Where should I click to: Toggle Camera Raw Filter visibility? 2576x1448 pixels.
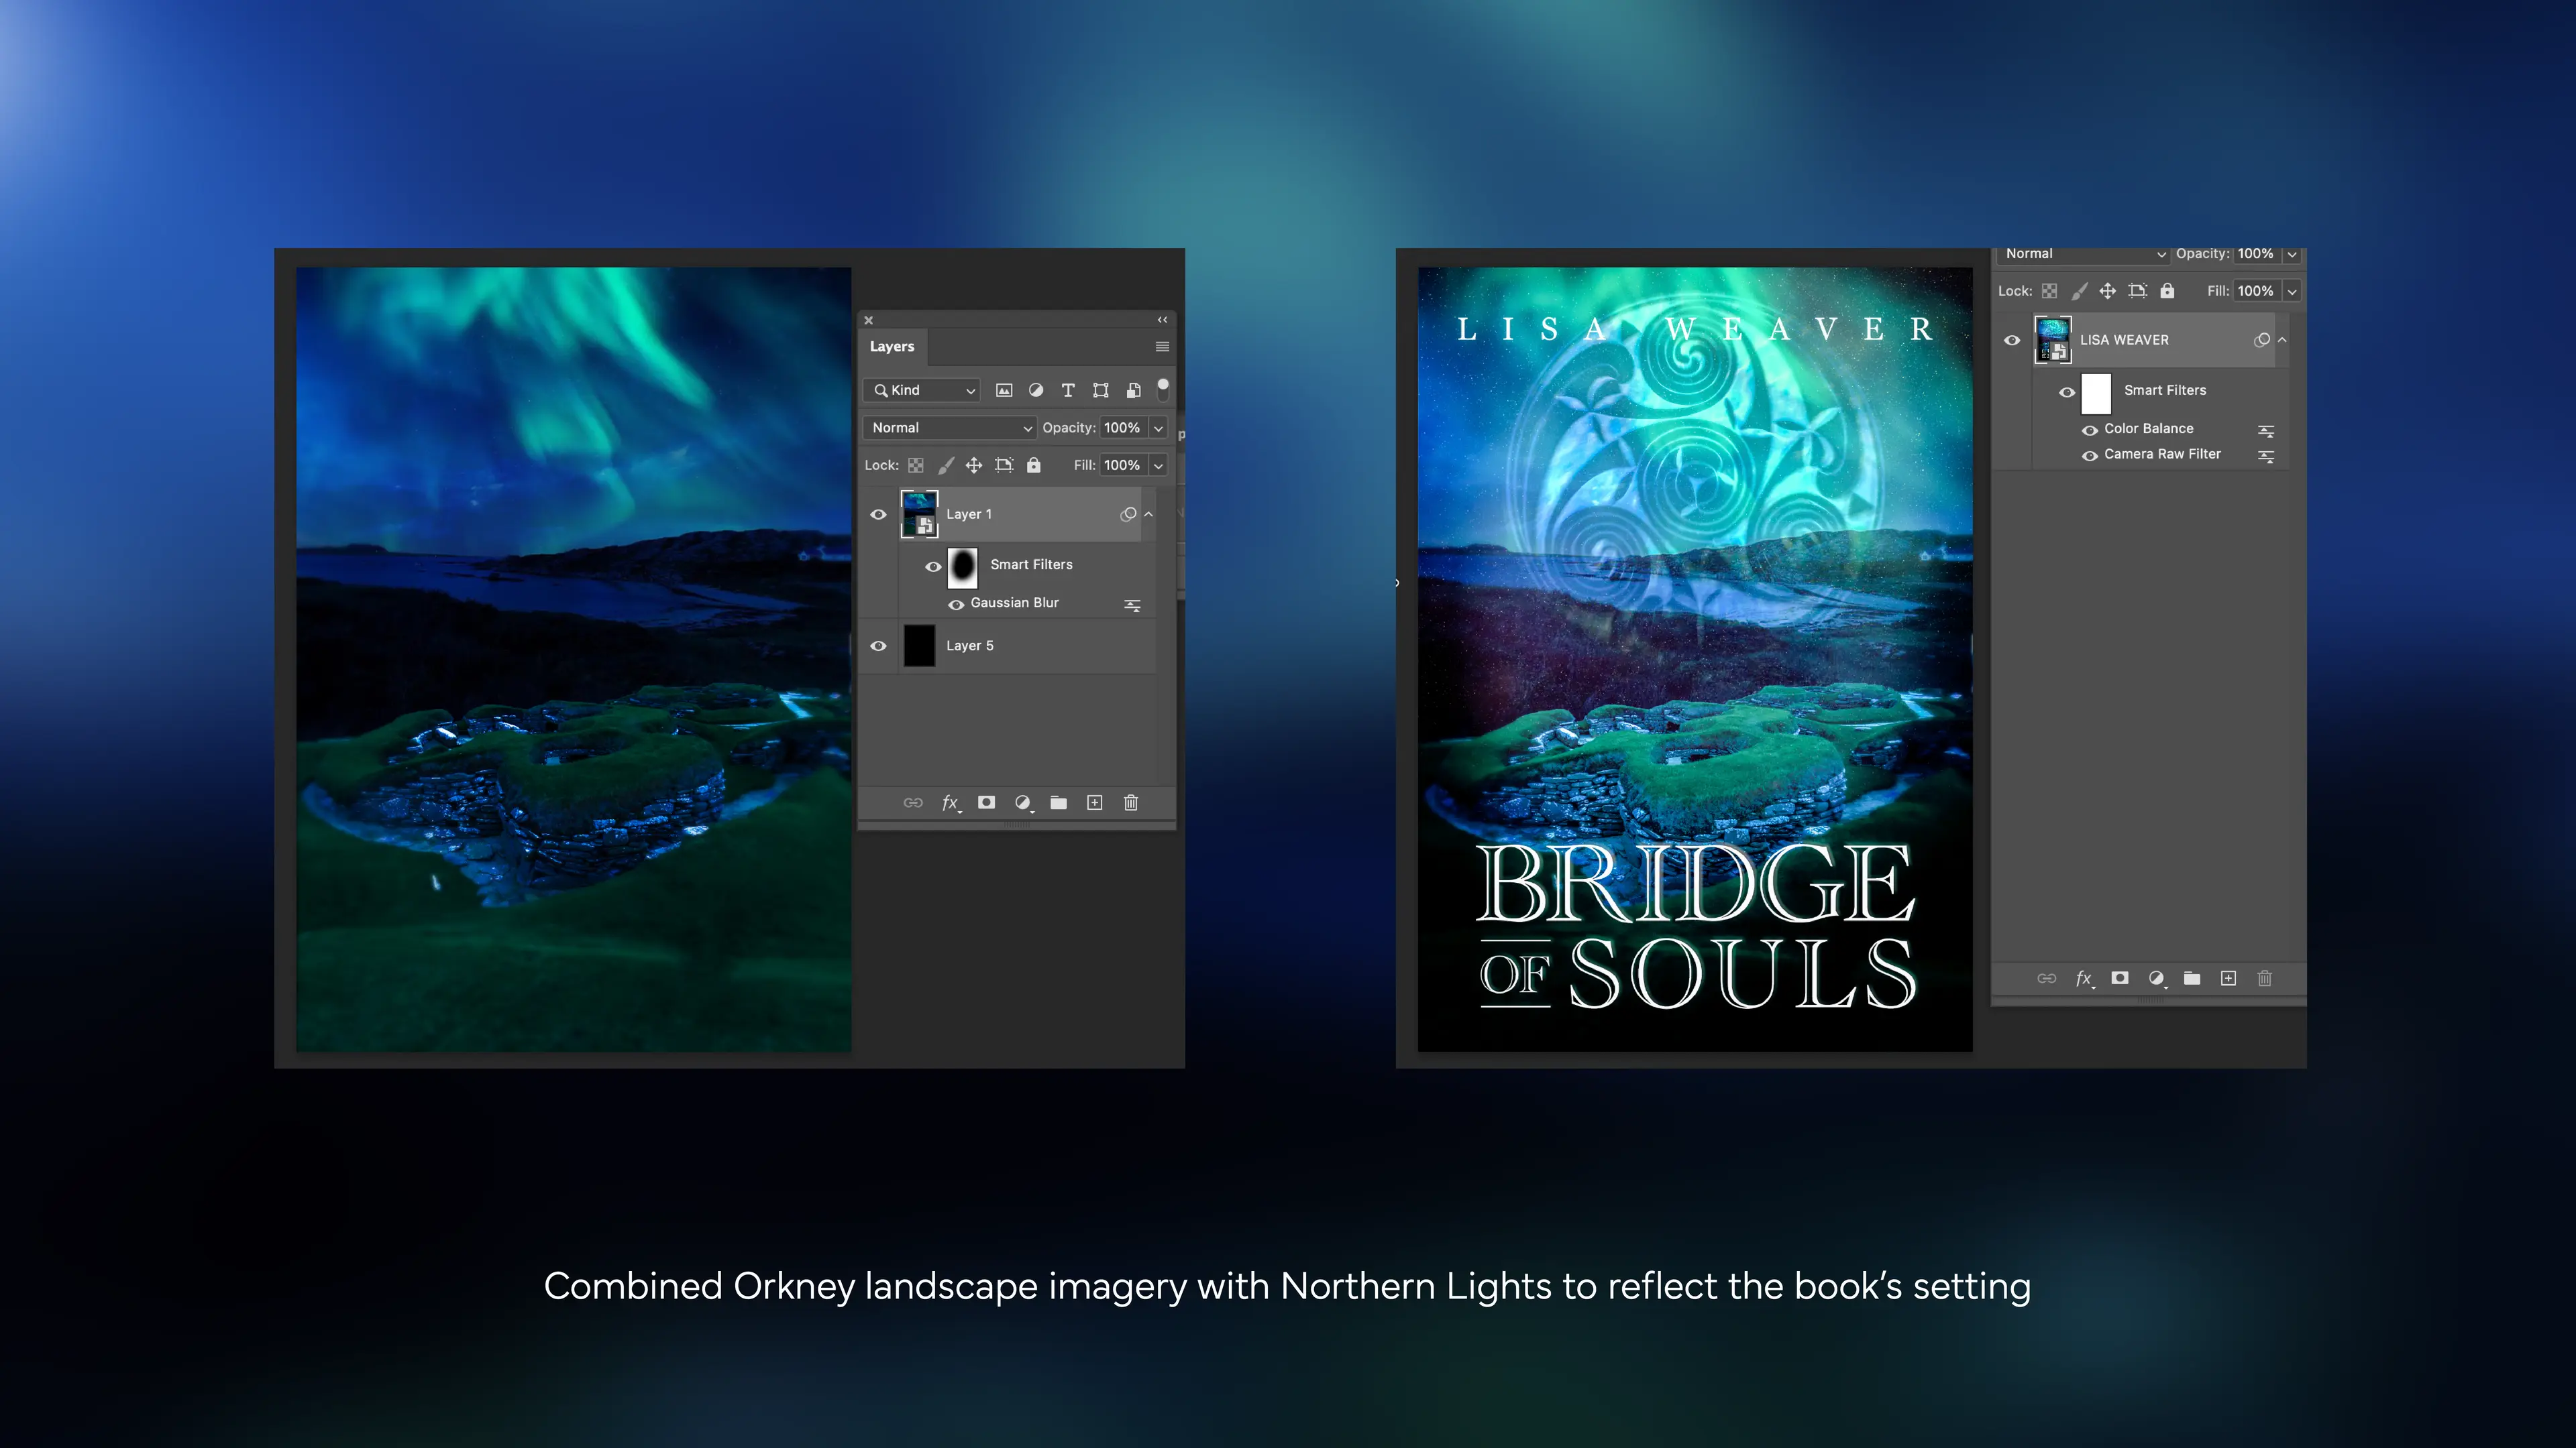2090,456
